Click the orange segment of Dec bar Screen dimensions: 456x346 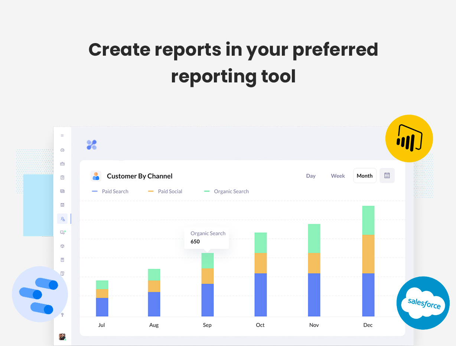[368, 254]
